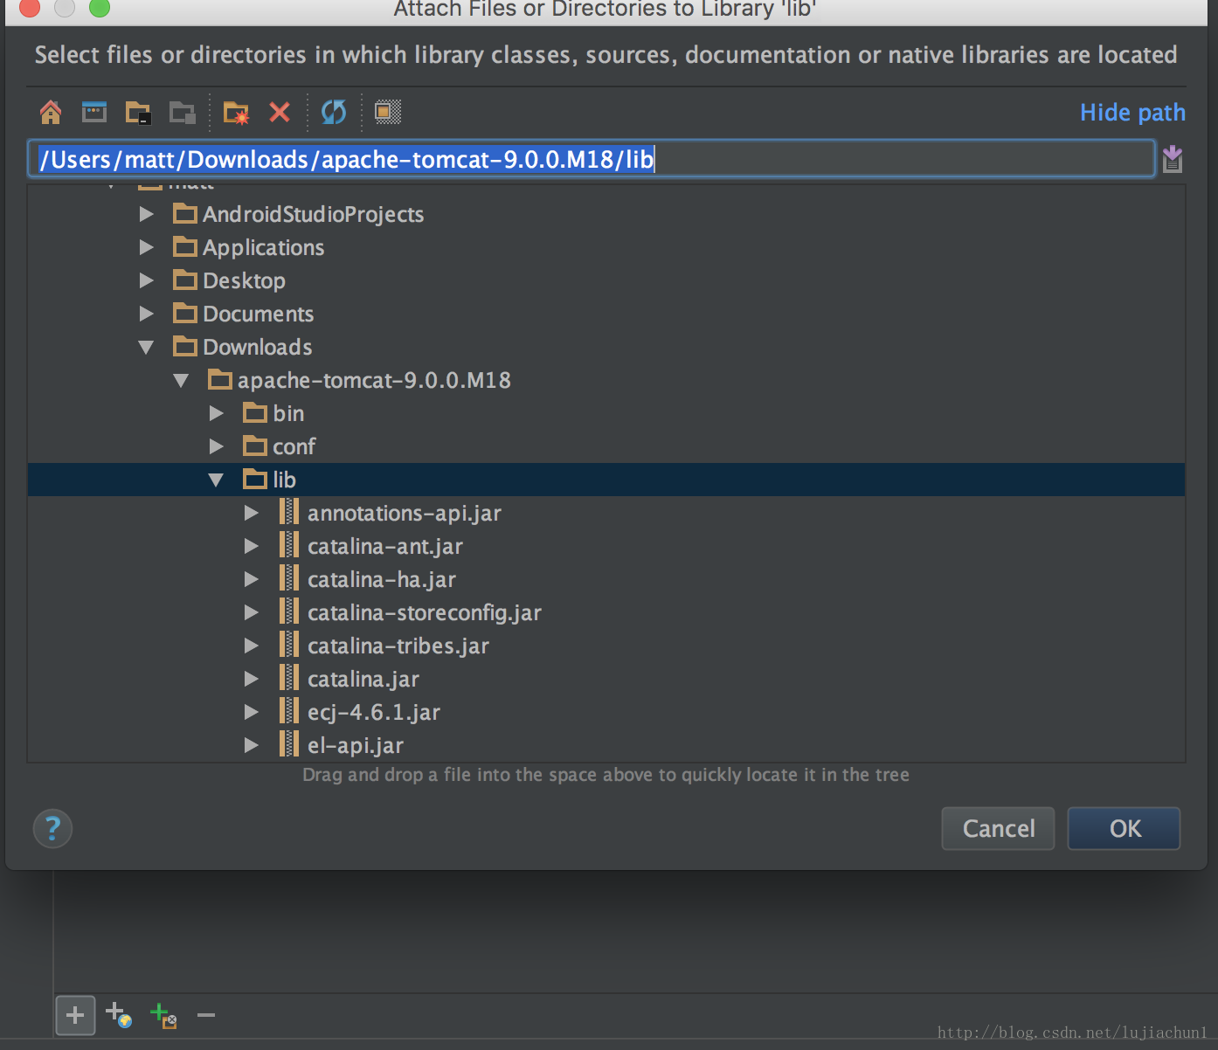Expand the el-api.jar arrow
This screenshot has height=1050, width=1218.
(x=252, y=745)
